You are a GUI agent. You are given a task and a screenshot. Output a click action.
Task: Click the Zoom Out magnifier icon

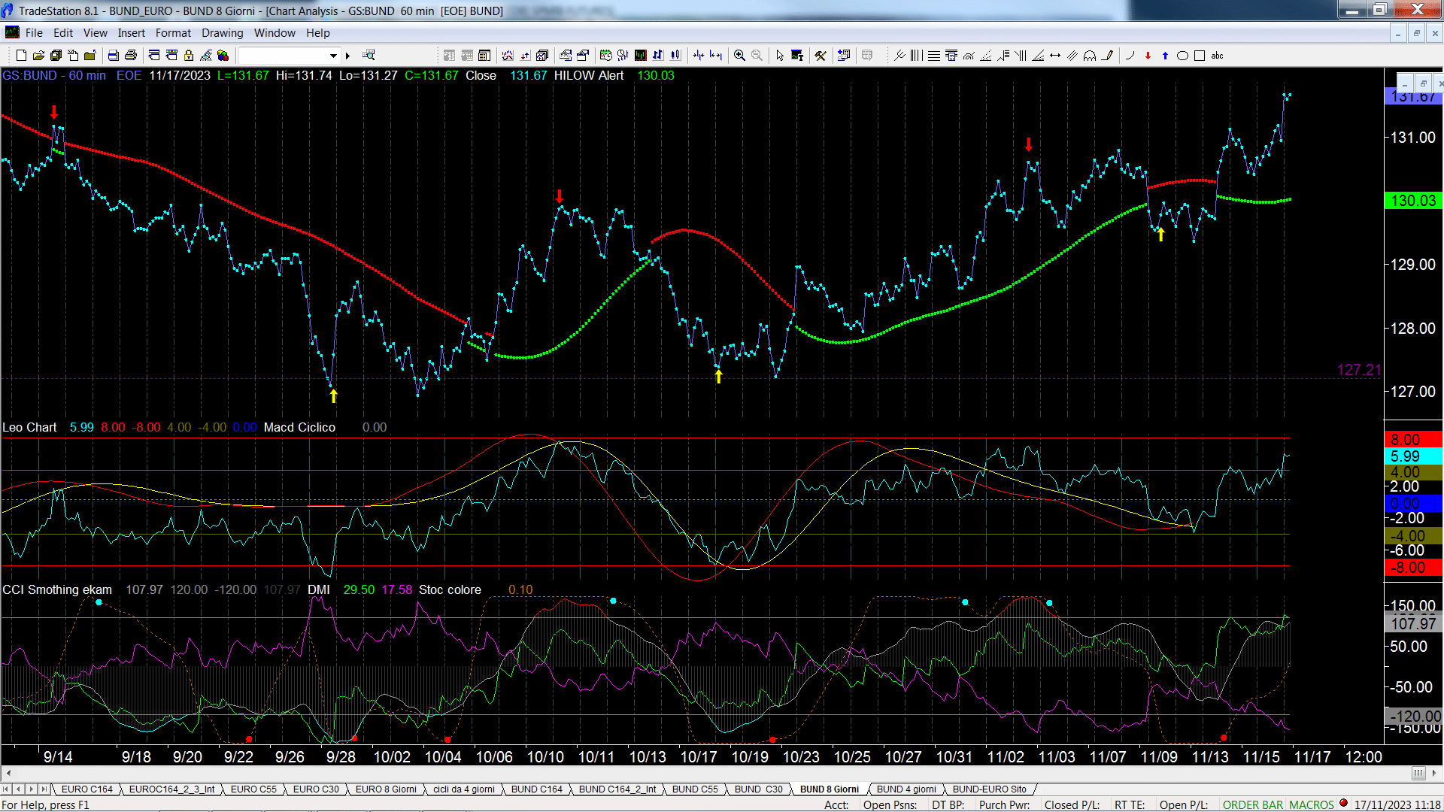(757, 56)
